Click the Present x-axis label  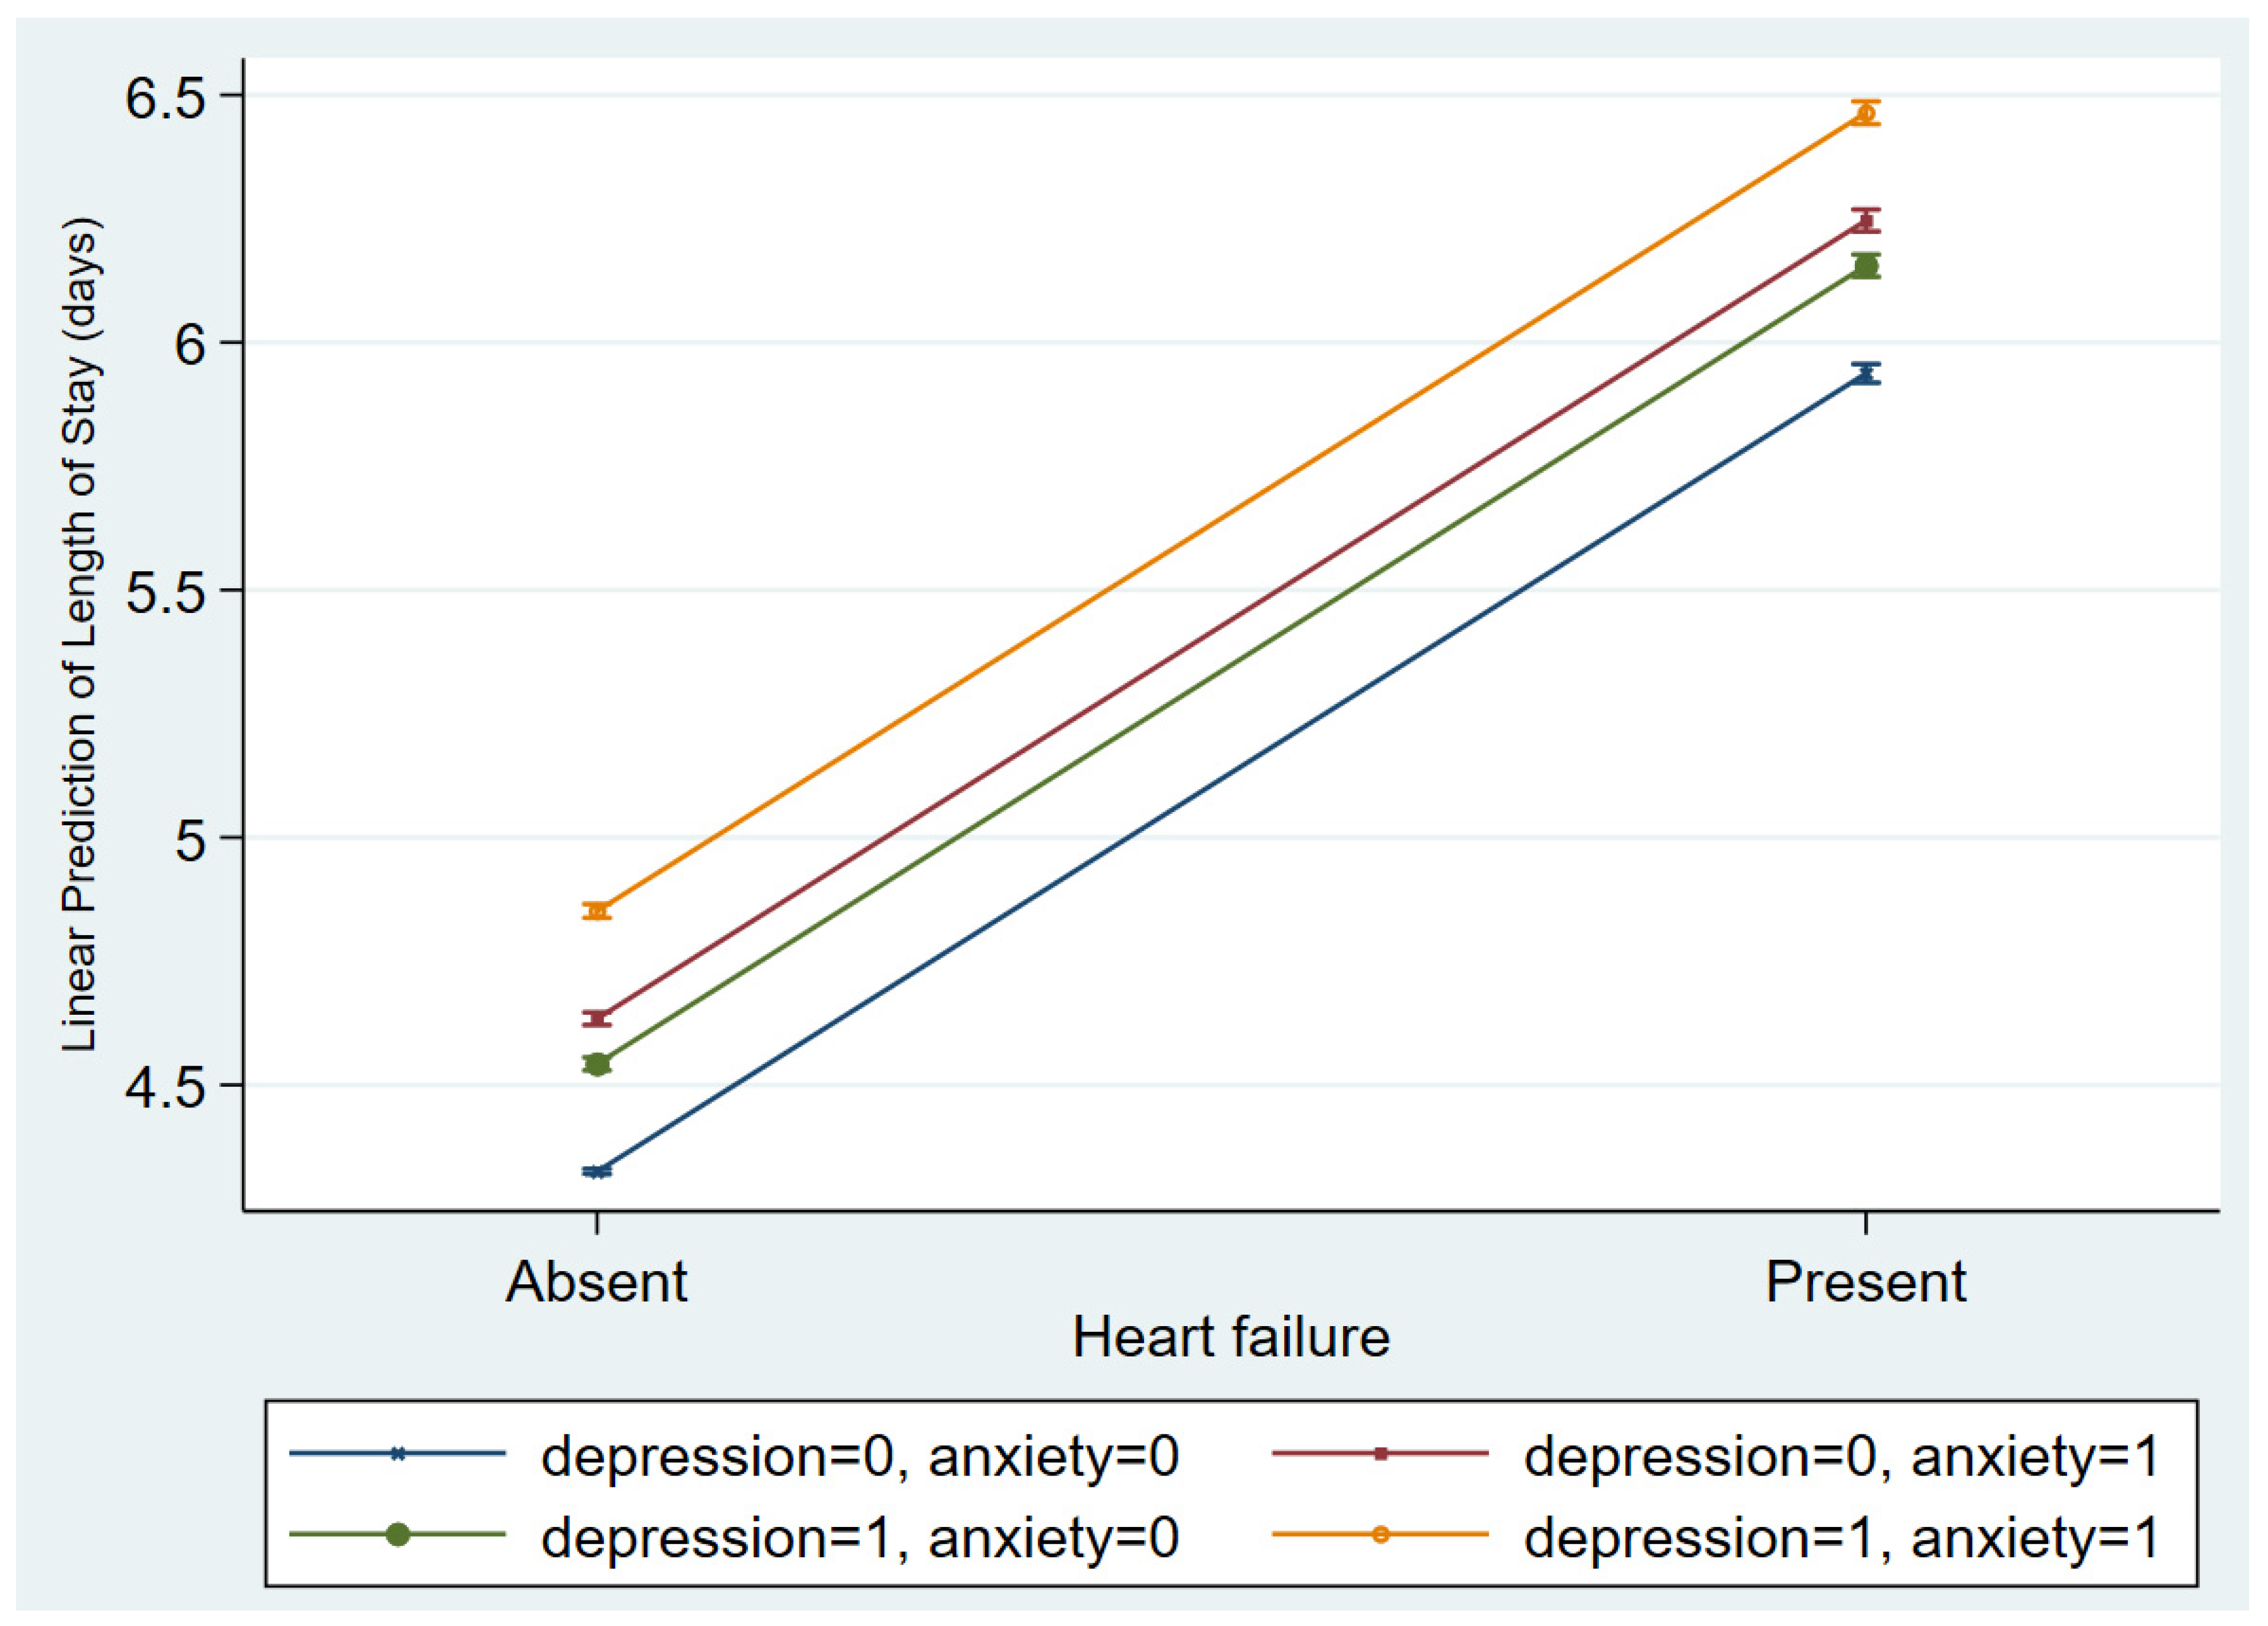click(1866, 1282)
